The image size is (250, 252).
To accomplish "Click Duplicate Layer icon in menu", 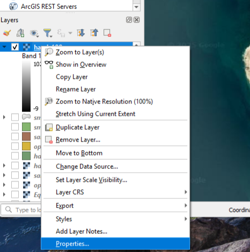I will (49, 127).
